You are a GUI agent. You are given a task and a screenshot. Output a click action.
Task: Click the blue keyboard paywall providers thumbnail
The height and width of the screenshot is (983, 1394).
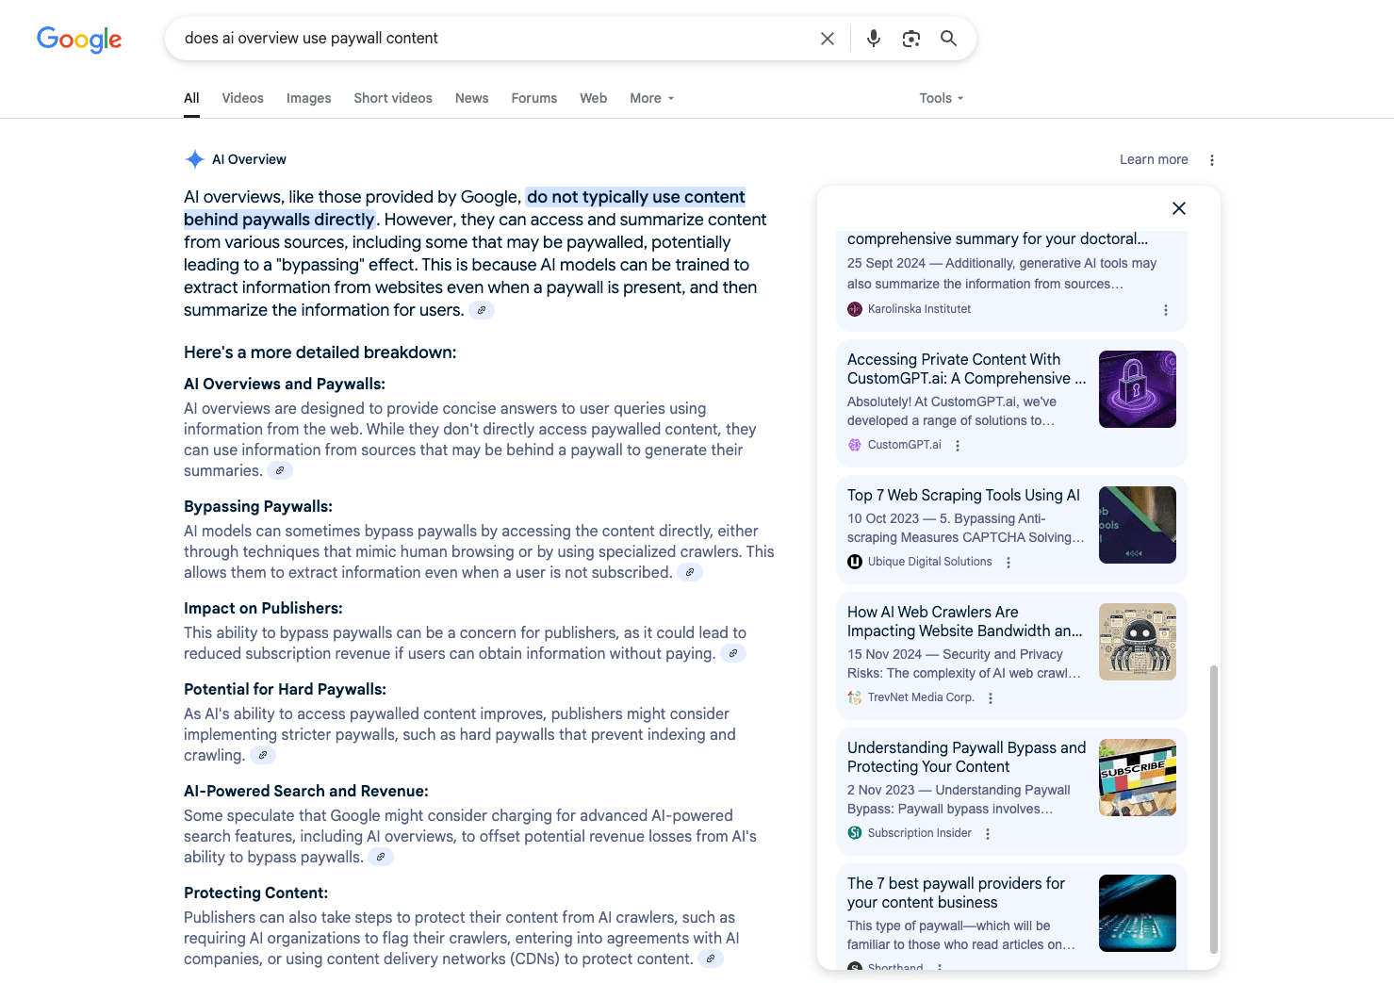point(1138,913)
